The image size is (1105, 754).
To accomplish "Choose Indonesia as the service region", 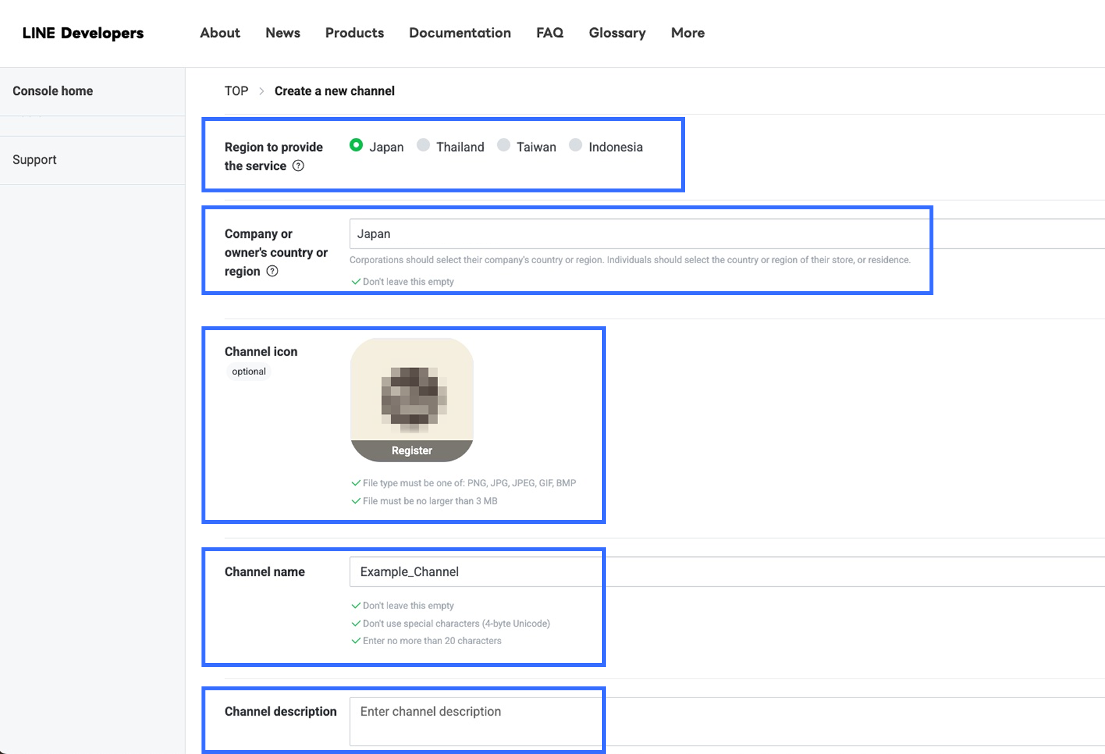I will (575, 146).
